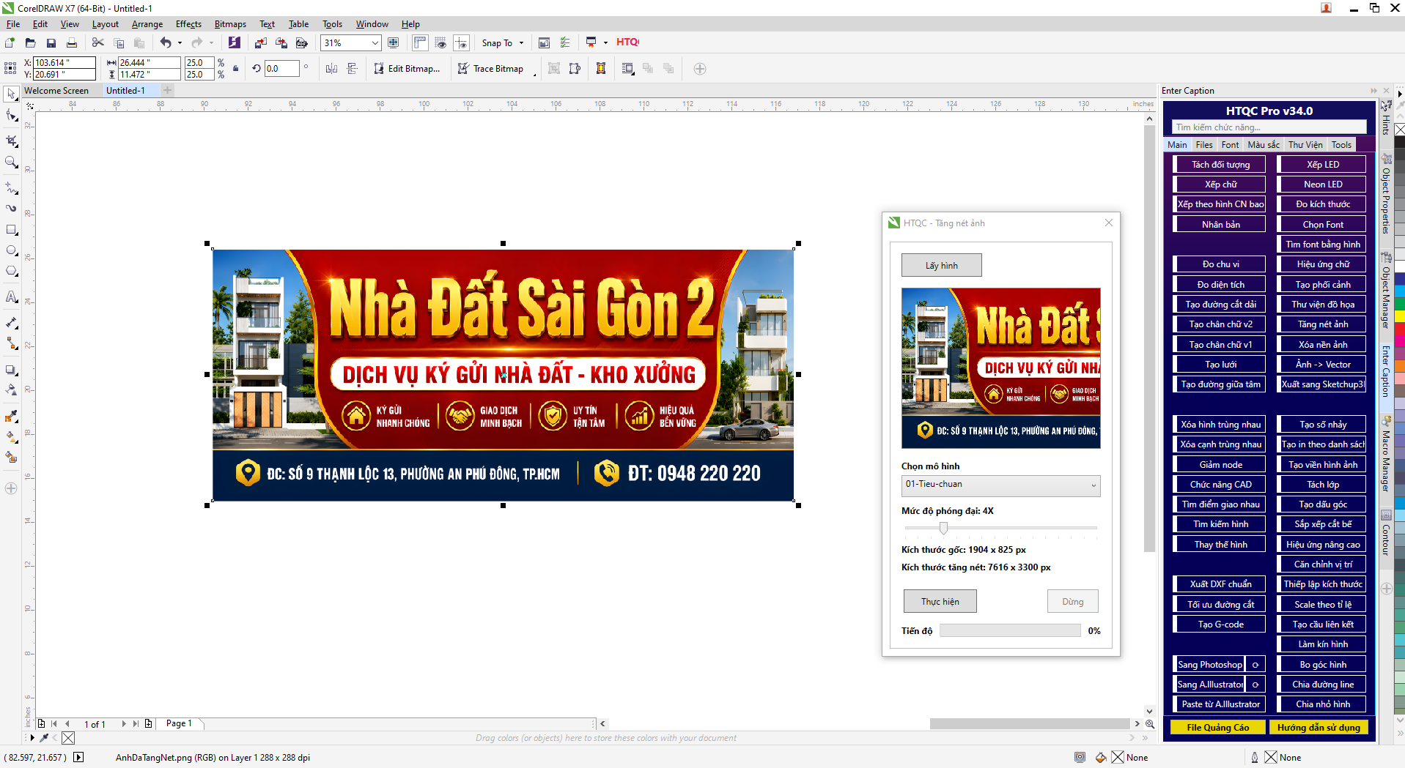The image size is (1405, 768).
Task: Click the Neon LED button
Action: [x=1323, y=184]
